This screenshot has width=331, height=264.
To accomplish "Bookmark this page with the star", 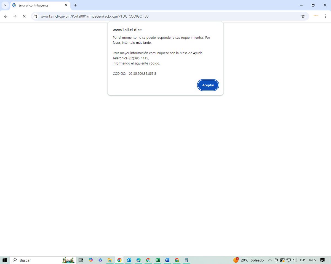I will pos(303,16).
